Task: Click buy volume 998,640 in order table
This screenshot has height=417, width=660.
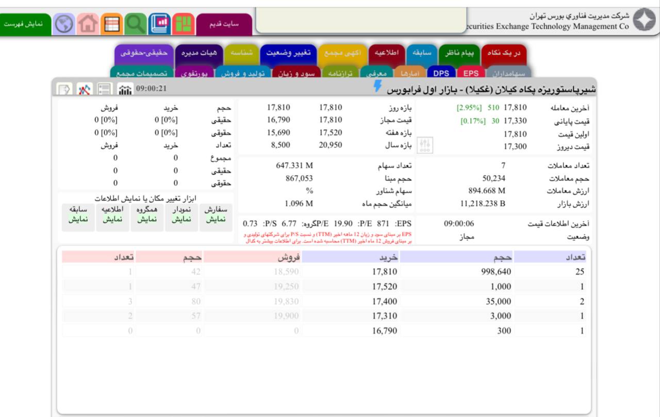Action: point(496,272)
